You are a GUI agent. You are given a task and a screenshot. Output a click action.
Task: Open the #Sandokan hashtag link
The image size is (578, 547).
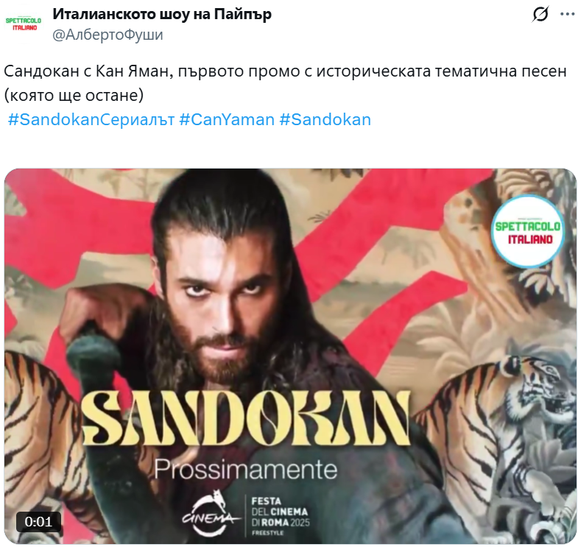tap(325, 120)
